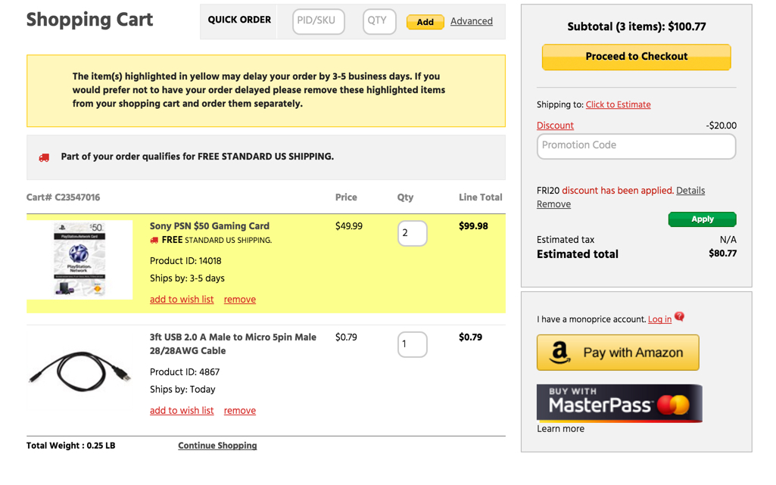
Task: Click the yellow Add button
Action: click(425, 22)
